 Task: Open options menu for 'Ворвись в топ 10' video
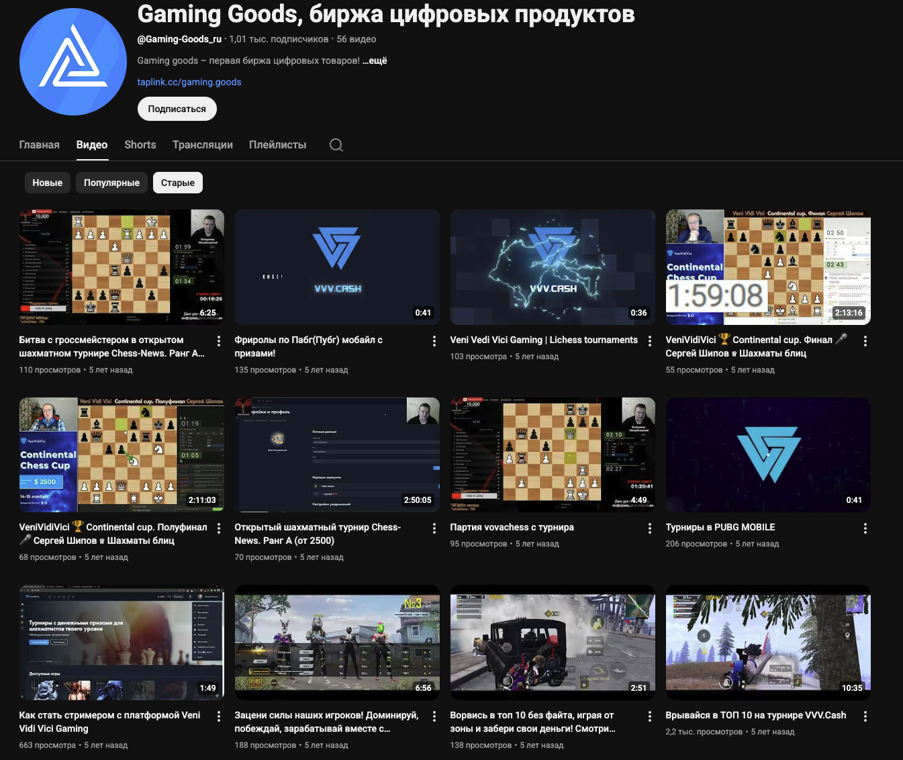(650, 716)
